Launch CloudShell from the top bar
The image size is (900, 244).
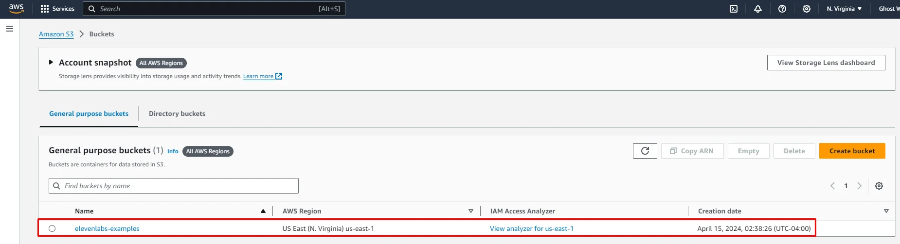point(734,9)
